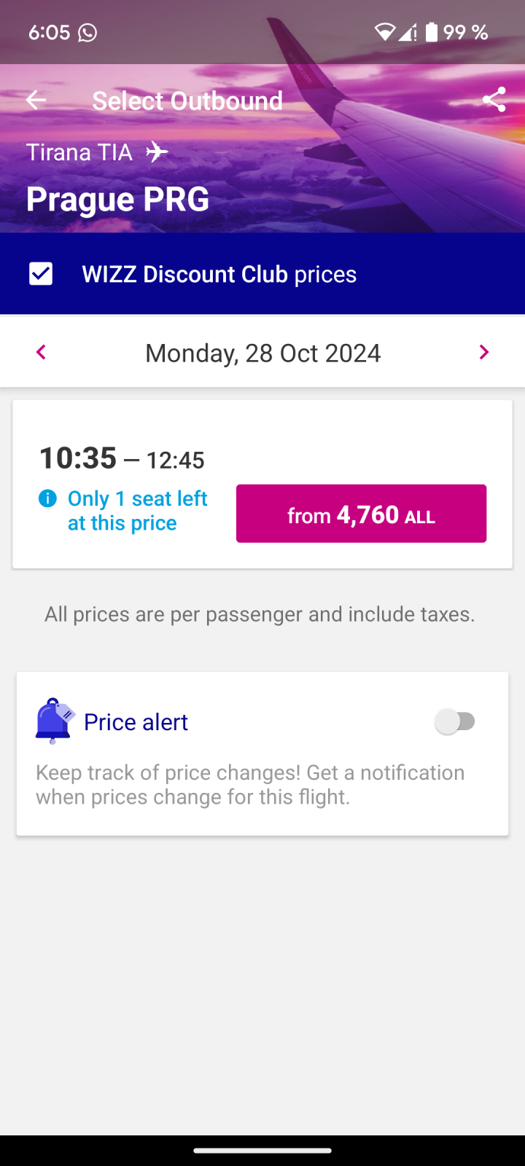Uncheck the WIZZ Discount Club prices checkbox
525x1166 pixels.
click(x=41, y=274)
